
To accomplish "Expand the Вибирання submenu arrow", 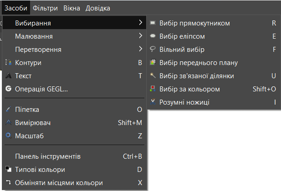I will pyautogui.click(x=140, y=23).
